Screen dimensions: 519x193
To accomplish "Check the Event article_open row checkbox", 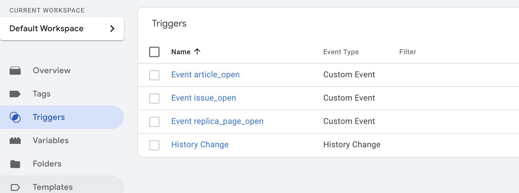I will coord(154,75).
